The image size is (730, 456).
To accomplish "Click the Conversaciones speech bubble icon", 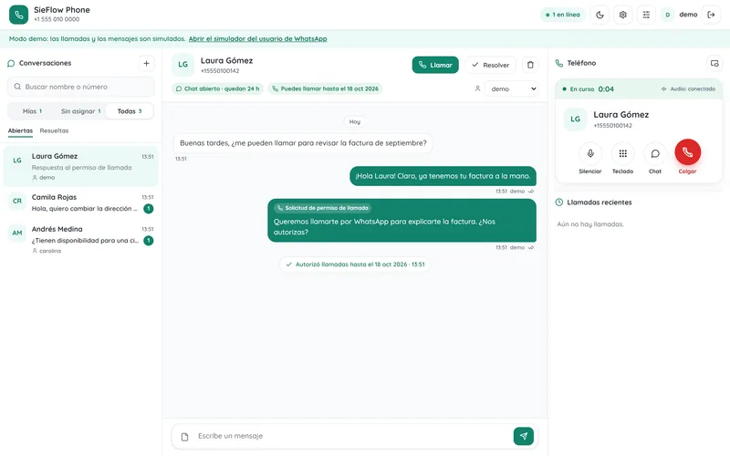I will click(x=11, y=63).
